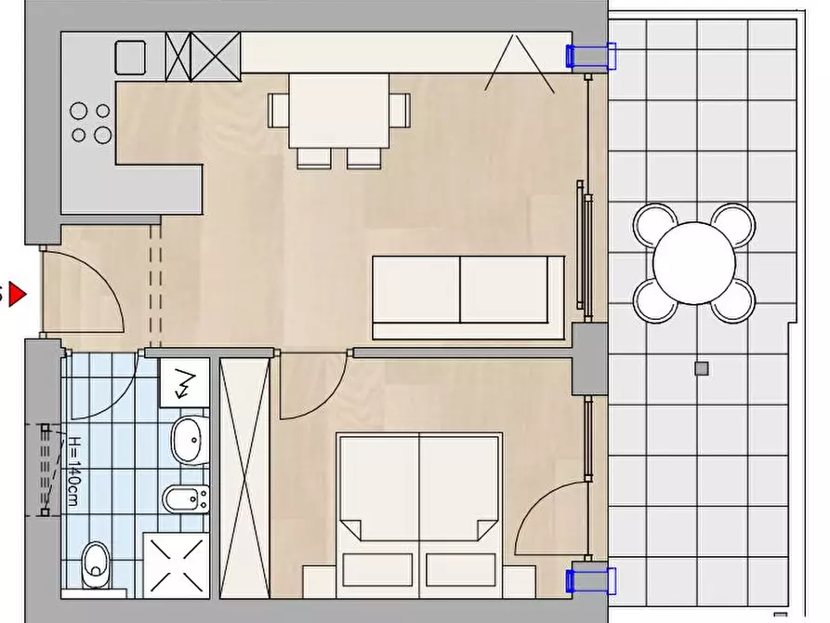The height and width of the screenshot is (623, 830).
Task: Select the H=140cm window label
Action: [74, 471]
